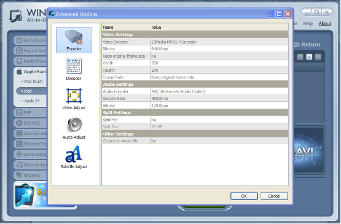Image resolution: width=341 pixels, height=224 pixels.
Task: Change Audio Encoder AAC value
Action: click(219, 91)
